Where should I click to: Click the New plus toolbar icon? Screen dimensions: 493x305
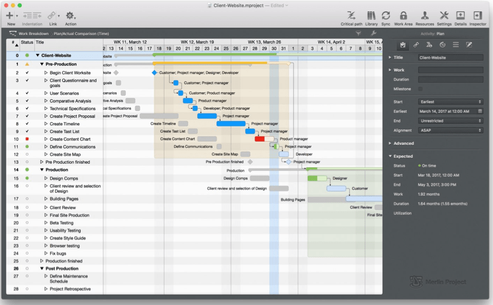pos(9,15)
